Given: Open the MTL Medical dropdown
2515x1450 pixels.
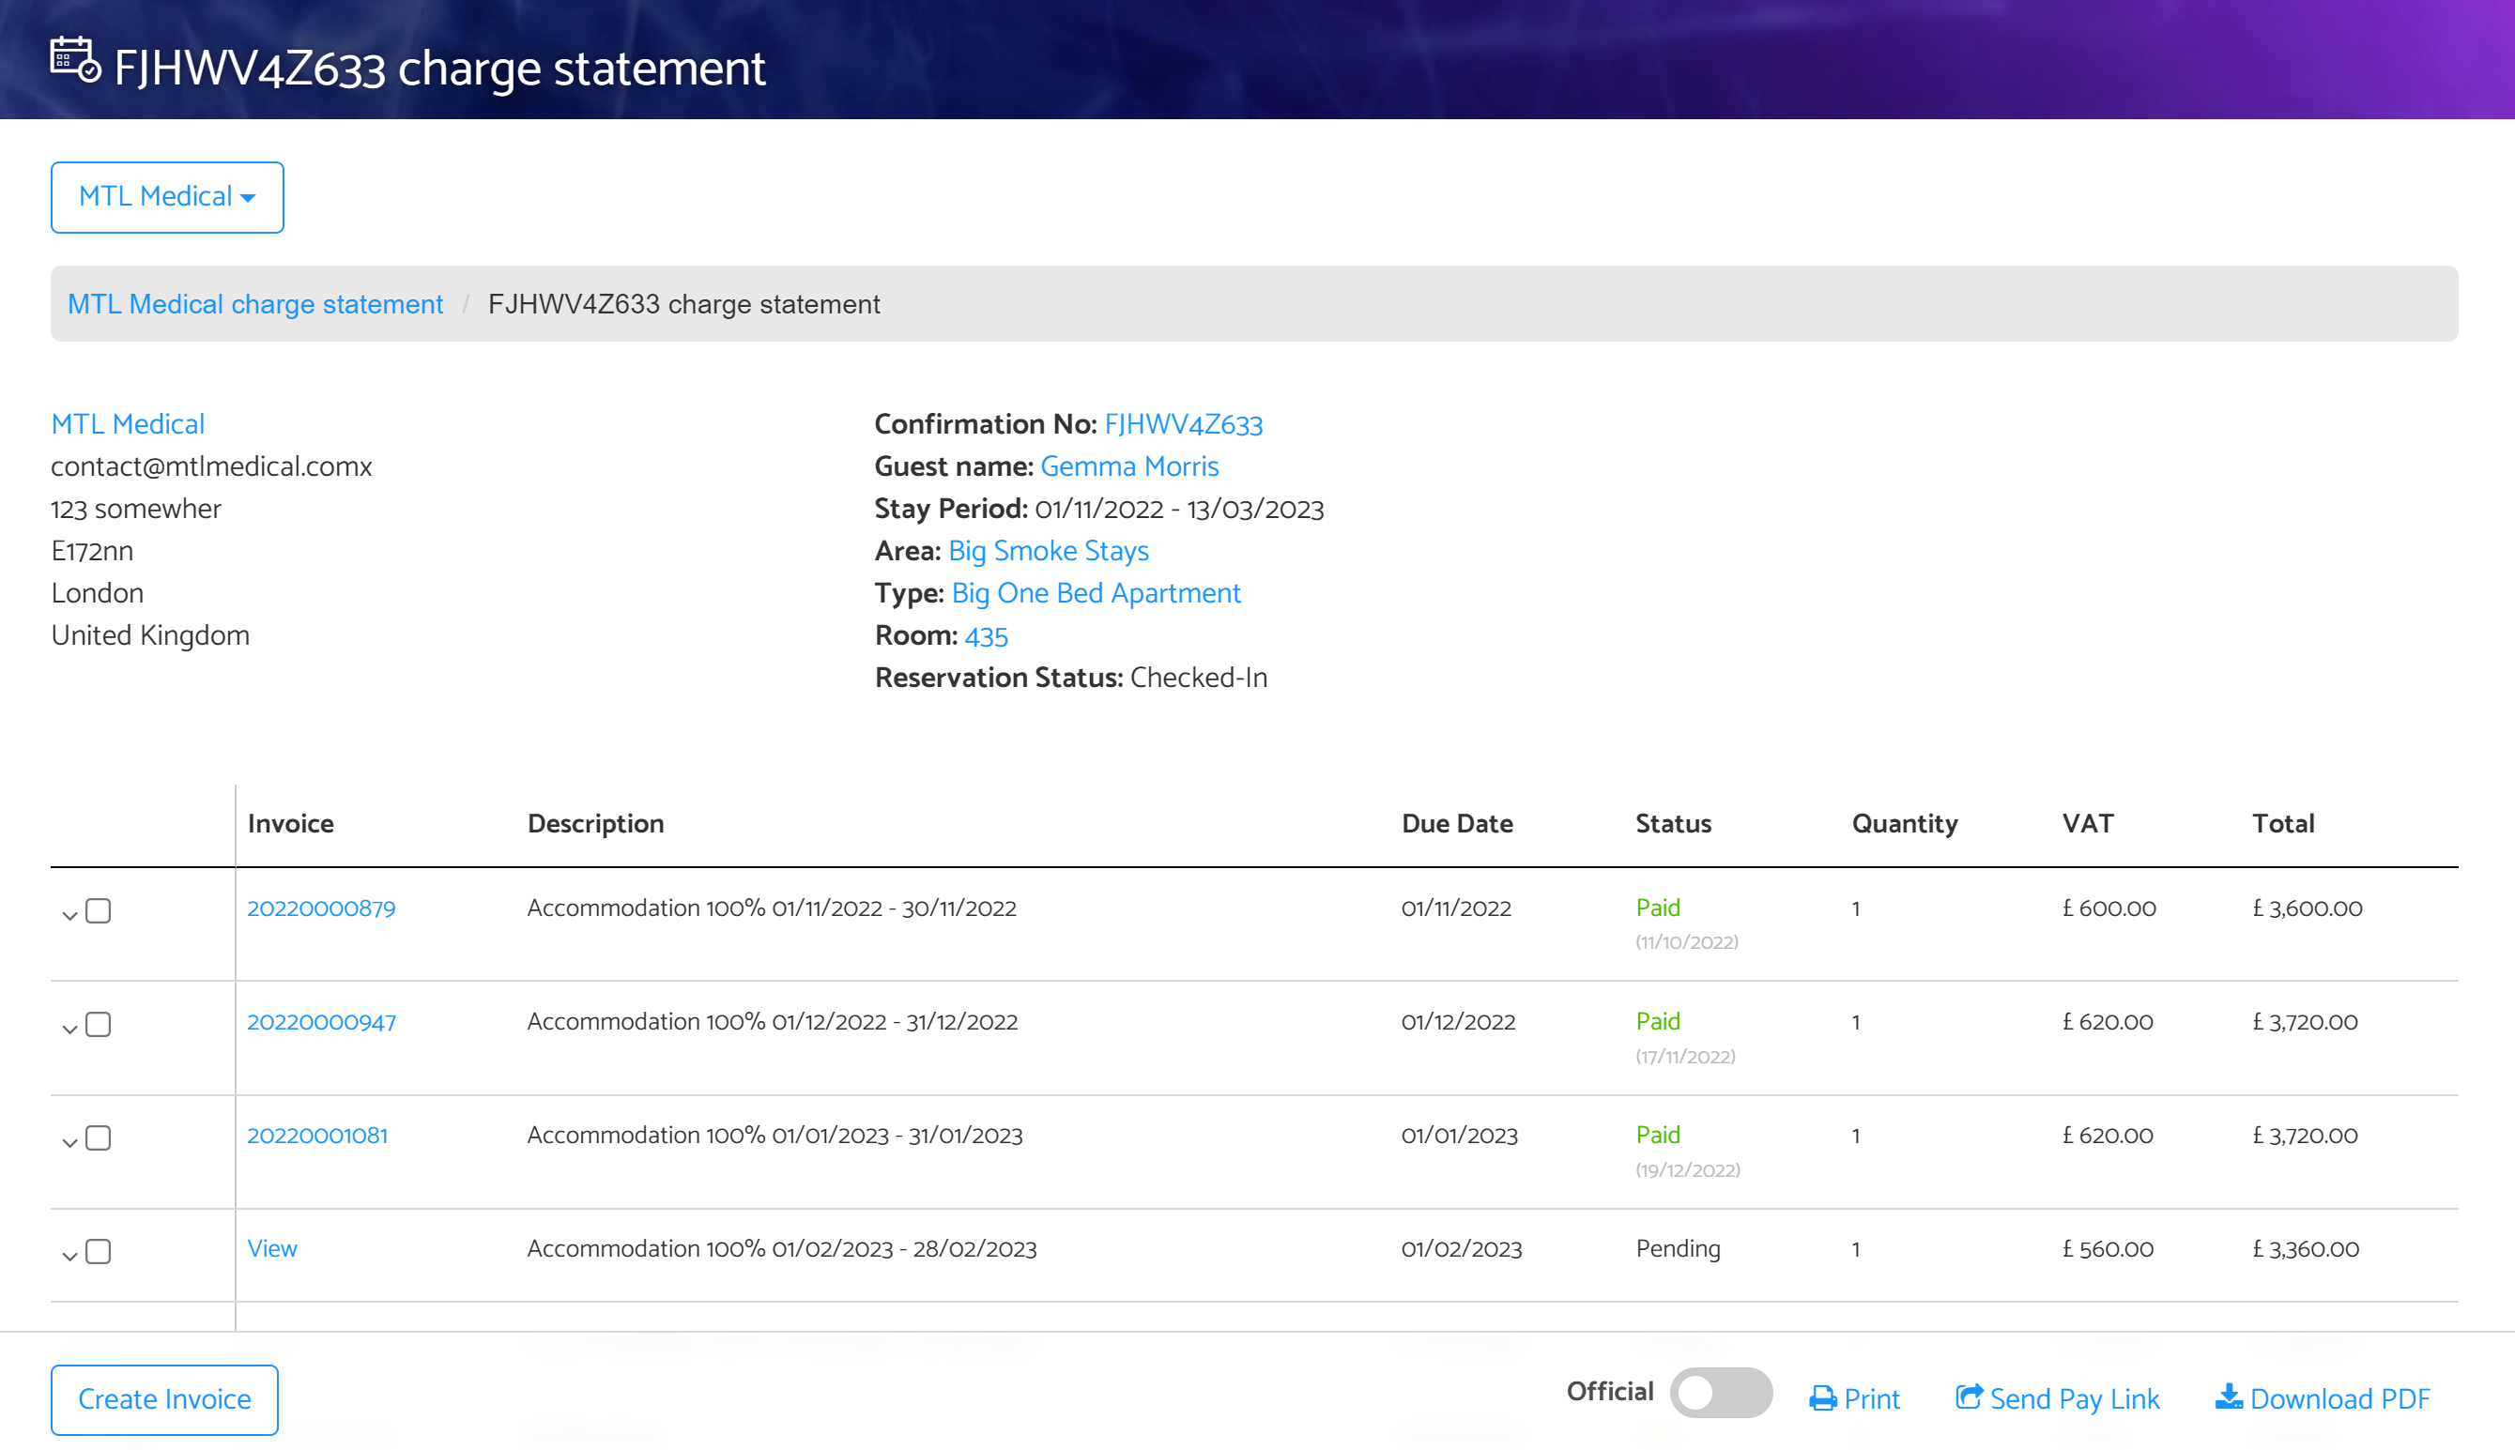Looking at the screenshot, I should point(167,197).
